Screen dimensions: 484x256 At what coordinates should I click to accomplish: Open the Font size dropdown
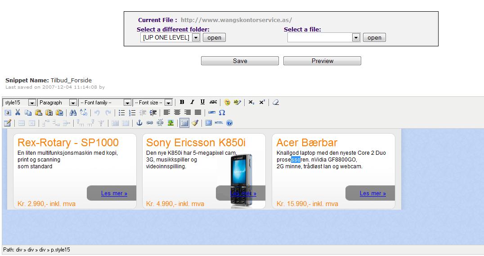point(152,103)
